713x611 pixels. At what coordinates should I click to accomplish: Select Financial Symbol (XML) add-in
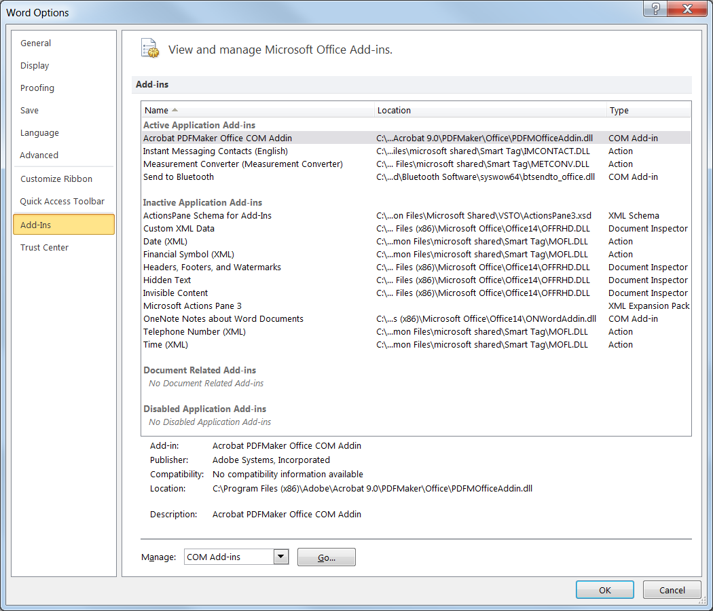[x=416, y=254]
